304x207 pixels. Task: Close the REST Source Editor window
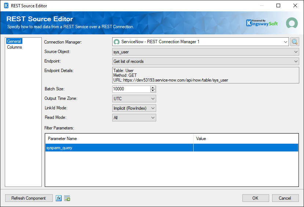295,5
